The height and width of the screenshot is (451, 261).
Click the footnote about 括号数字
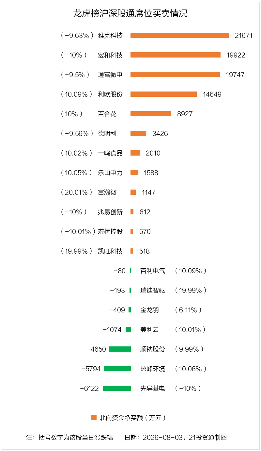pos(69,437)
